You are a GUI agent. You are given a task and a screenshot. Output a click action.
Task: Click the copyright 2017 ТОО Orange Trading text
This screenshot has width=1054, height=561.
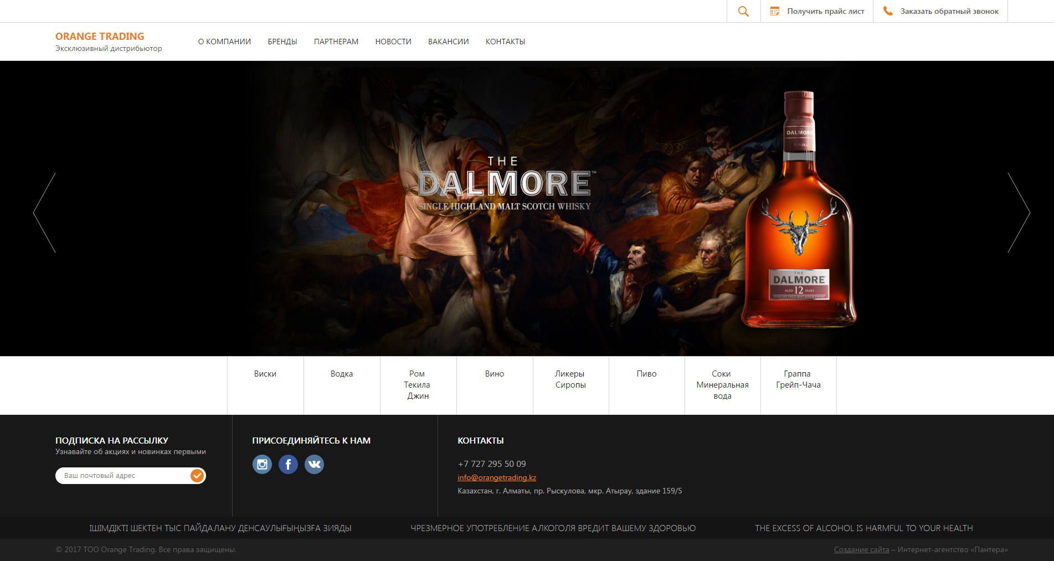pyautogui.click(x=146, y=549)
